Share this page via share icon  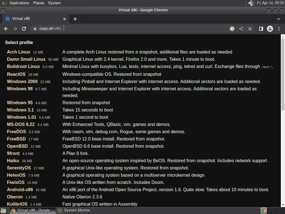click(x=241, y=29)
